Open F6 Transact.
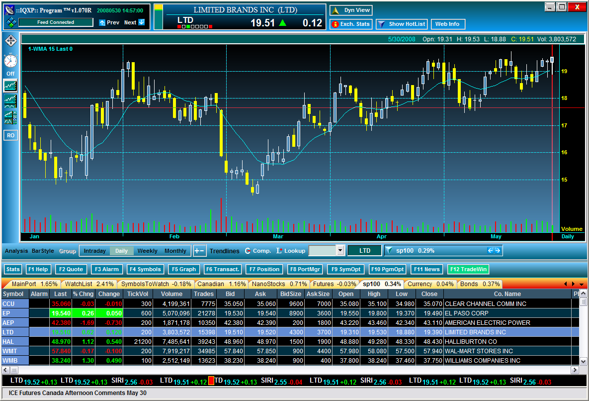Image resolution: width=589 pixels, height=401 pixels. point(223,269)
